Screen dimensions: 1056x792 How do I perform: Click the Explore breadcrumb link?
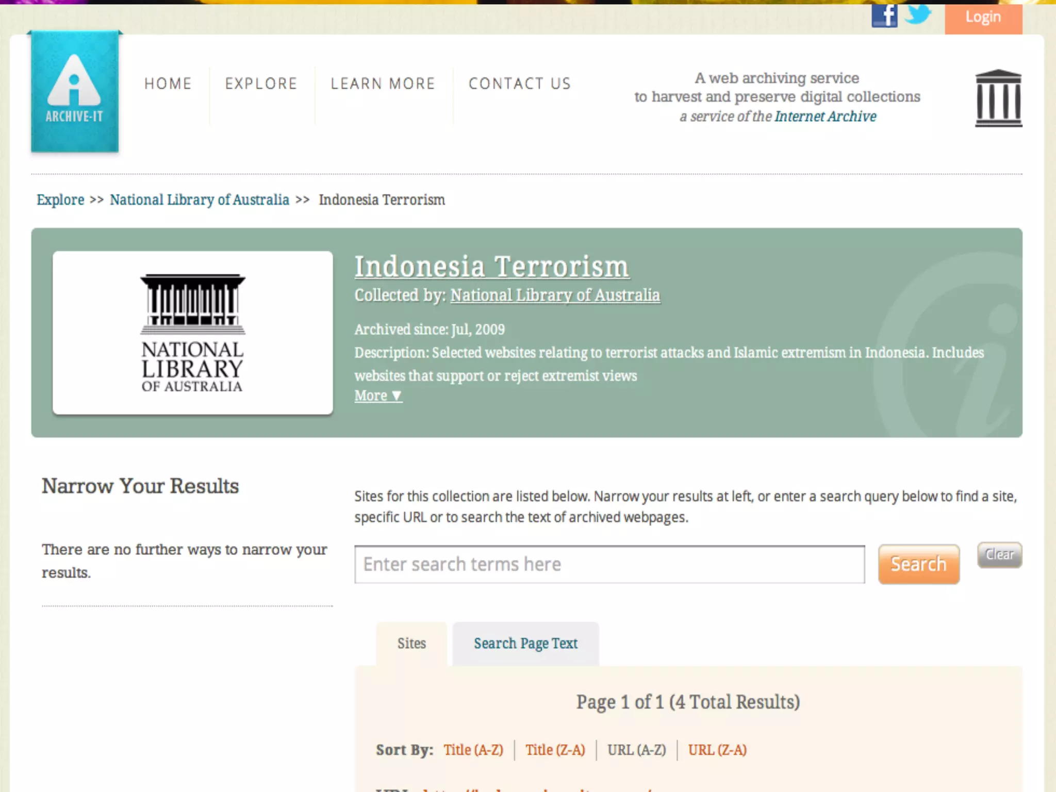pos(60,200)
